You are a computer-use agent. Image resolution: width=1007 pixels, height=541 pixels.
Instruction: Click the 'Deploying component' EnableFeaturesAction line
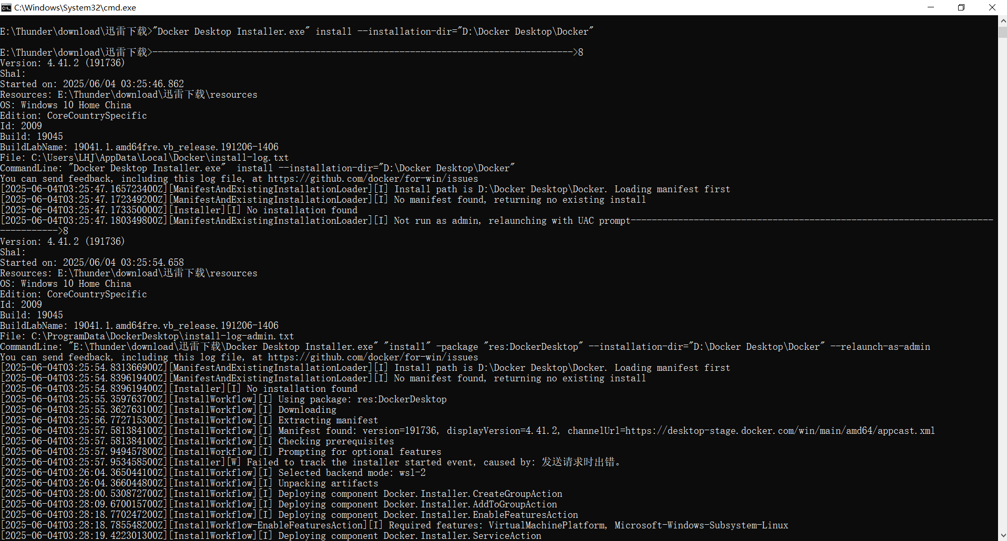click(289, 515)
